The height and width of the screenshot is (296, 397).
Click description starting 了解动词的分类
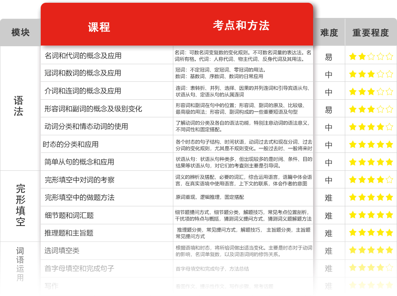[x=243, y=126]
